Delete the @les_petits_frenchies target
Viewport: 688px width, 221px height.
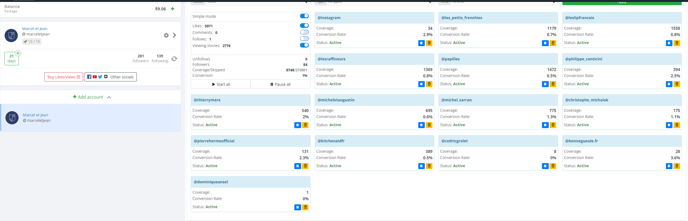[x=553, y=43]
